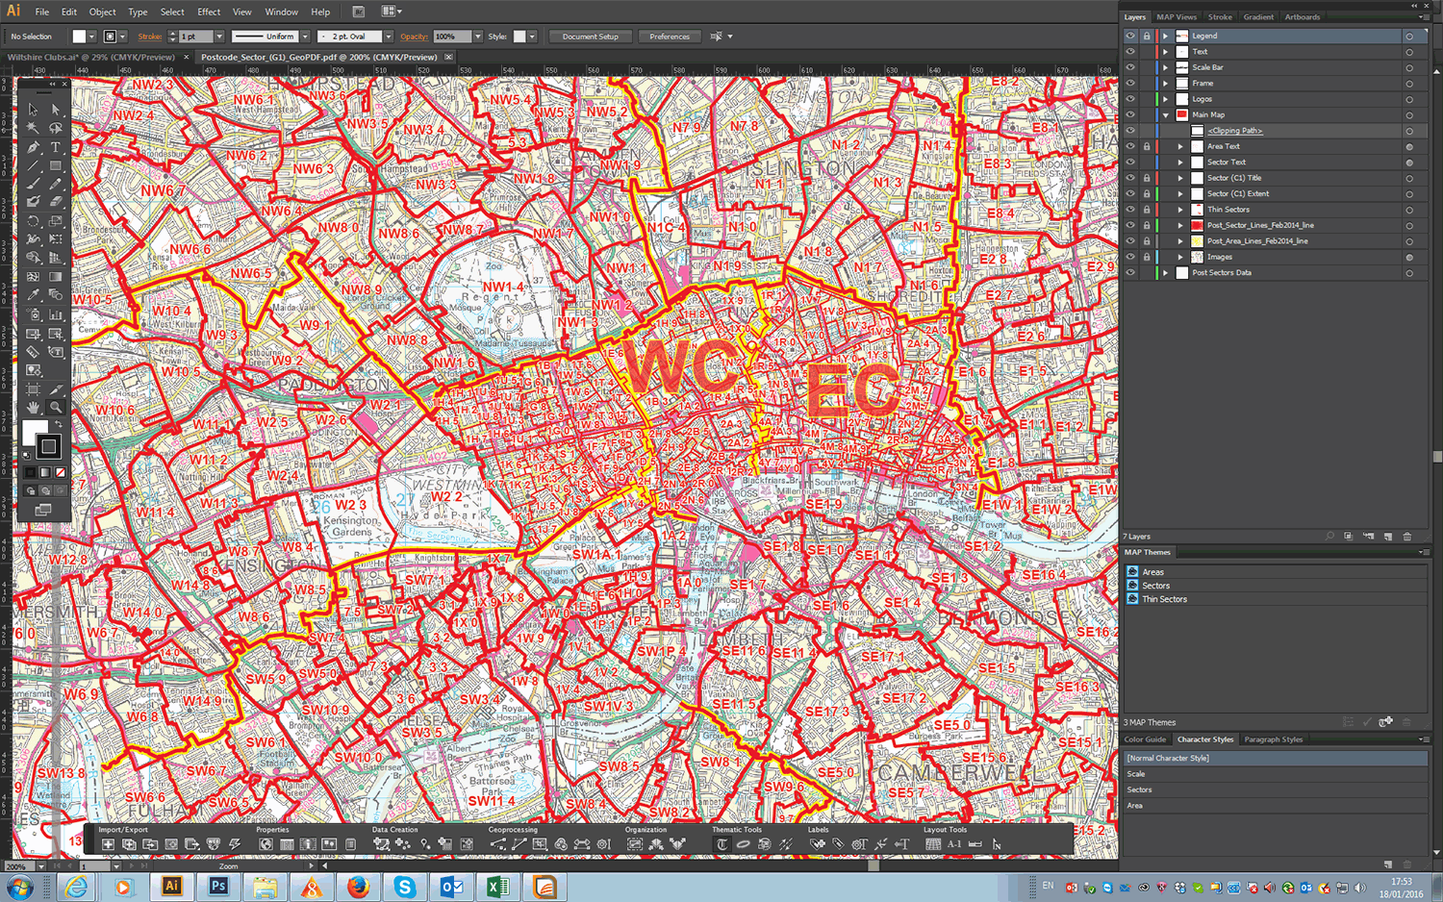Viewport: 1443px width, 902px height.
Task: Switch to the Artboards tab
Action: [1302, 16]
